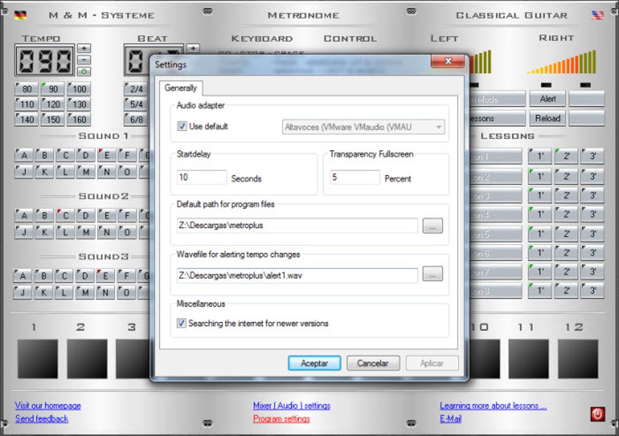Click the beat pad numbered 11
The width and height of the screenshot is (619, 436).
point(528,359)
